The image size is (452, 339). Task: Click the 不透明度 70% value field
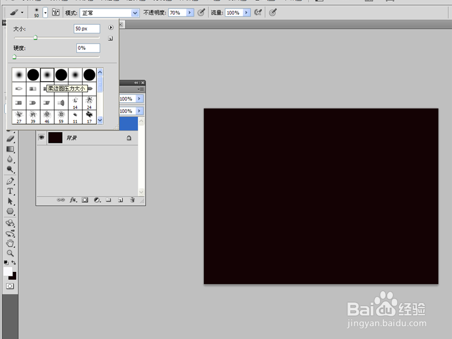[177, 12]
